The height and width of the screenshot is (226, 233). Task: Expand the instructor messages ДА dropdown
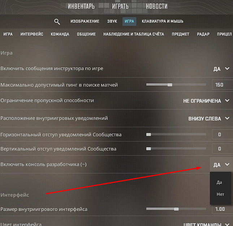(221, 69)
